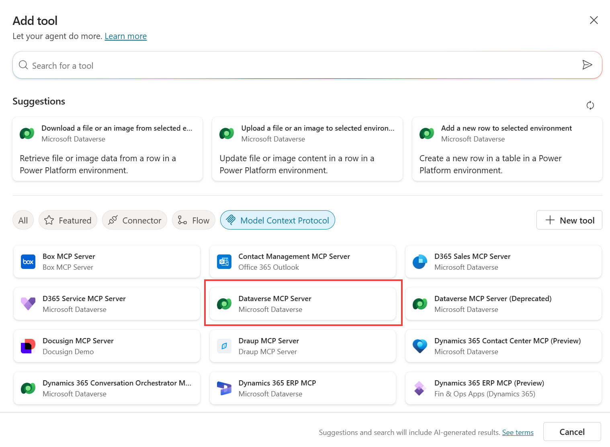Click the D365 Service heart icon
The height and width of the screenshot is (447, 610).
pos(28,304)
